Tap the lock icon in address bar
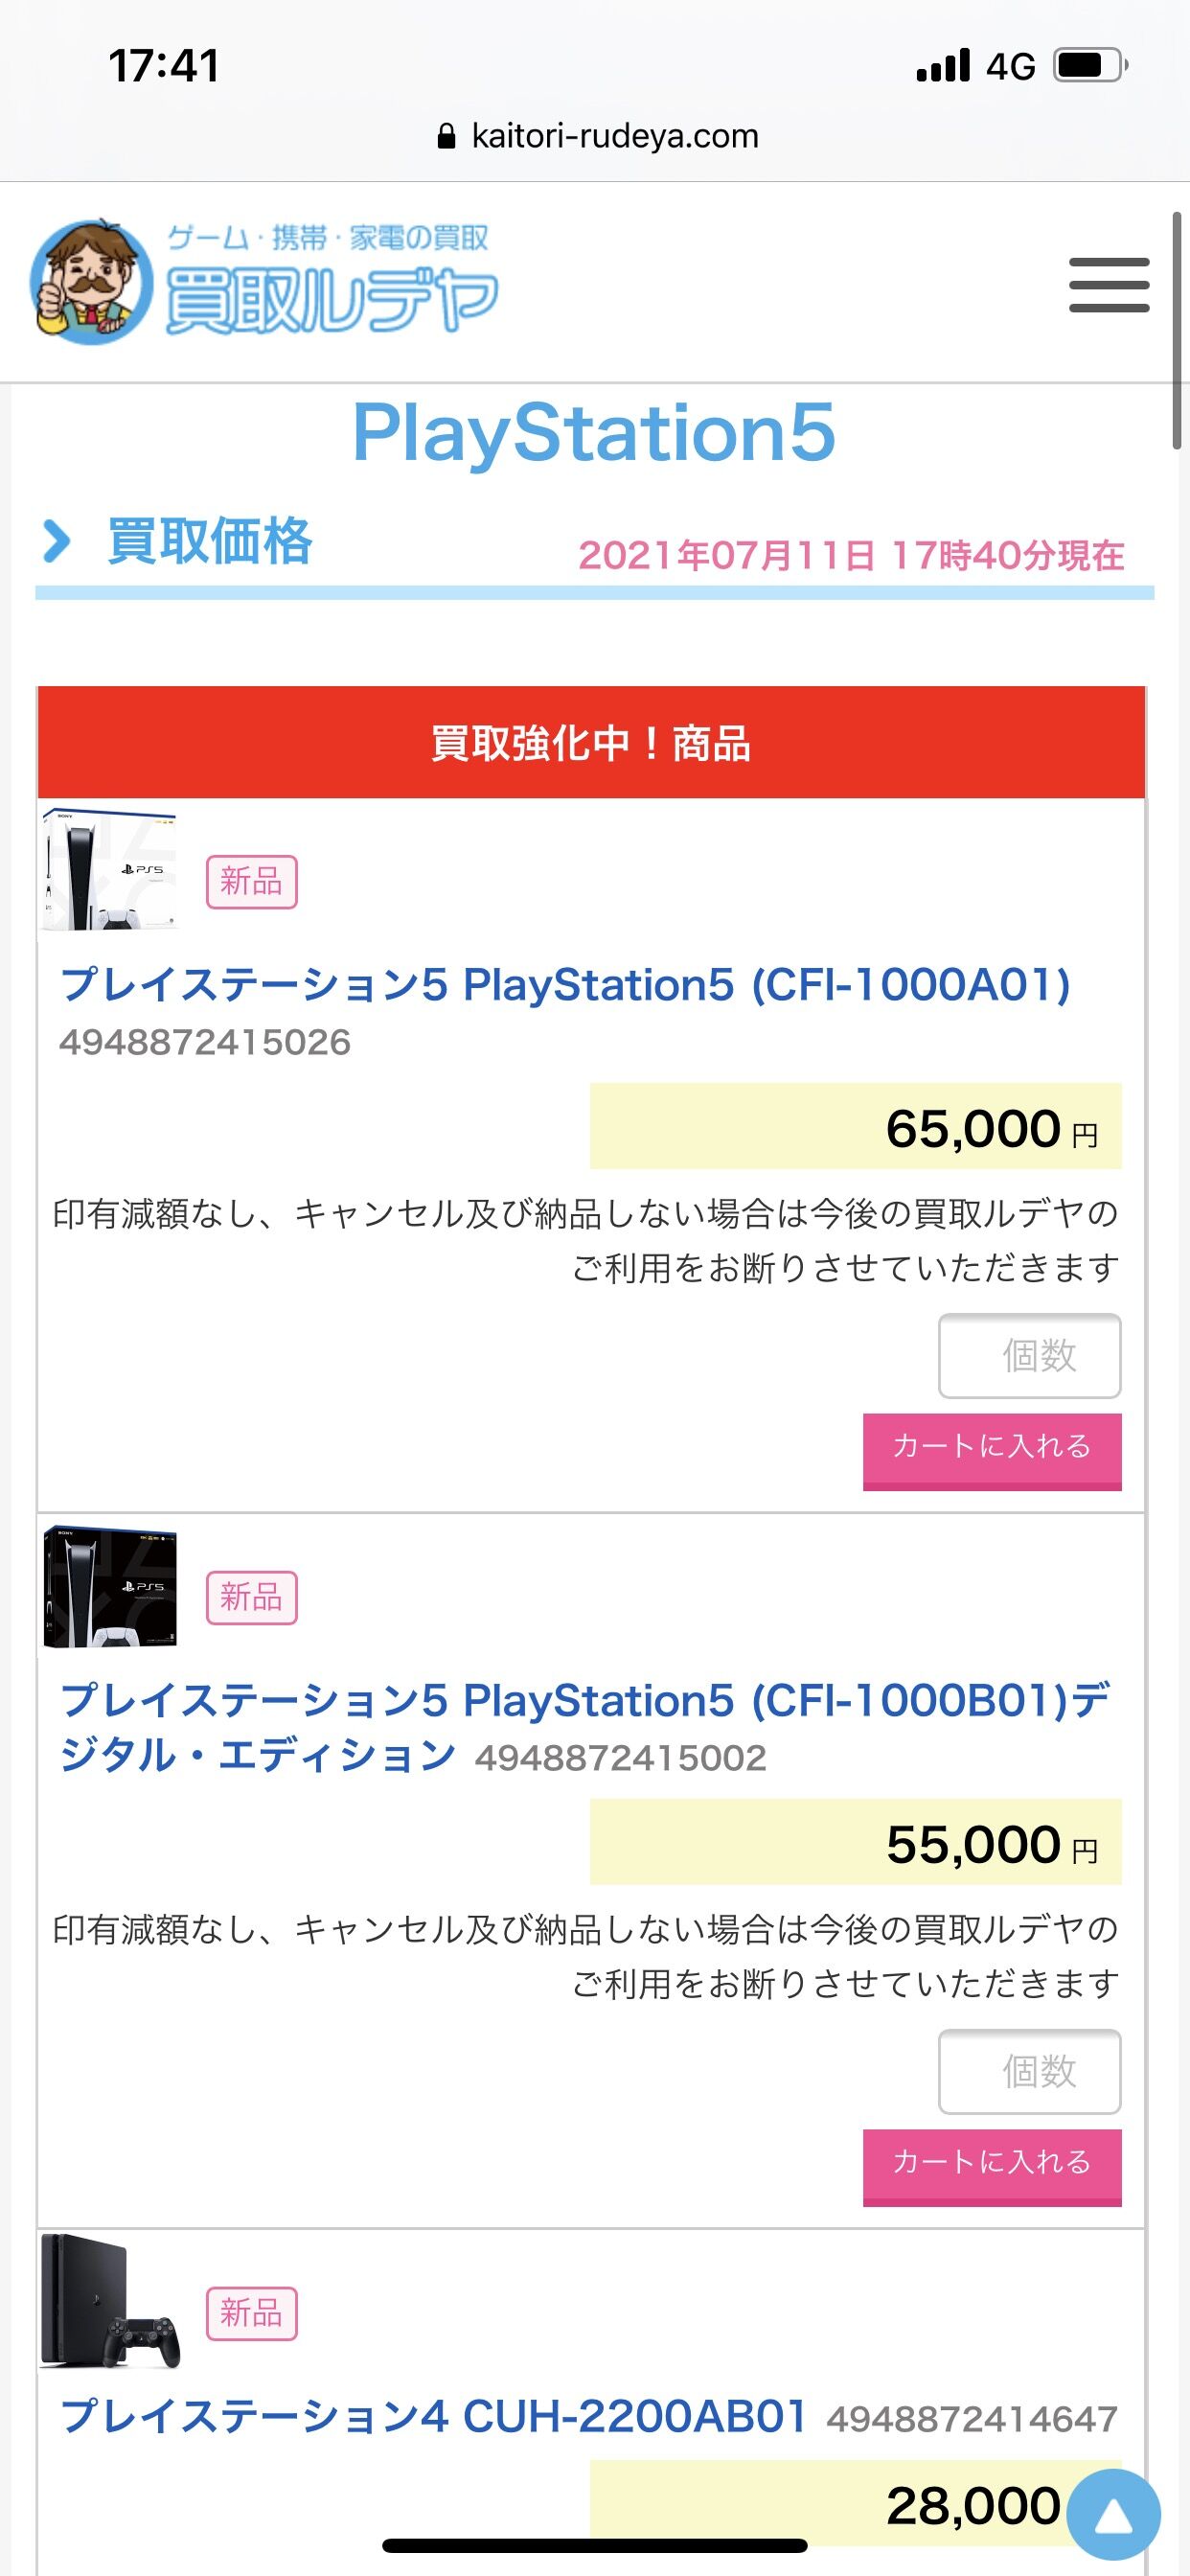Image resolution: width=1190 pixels, height=2576 pixels. click(x=447, y=136)
